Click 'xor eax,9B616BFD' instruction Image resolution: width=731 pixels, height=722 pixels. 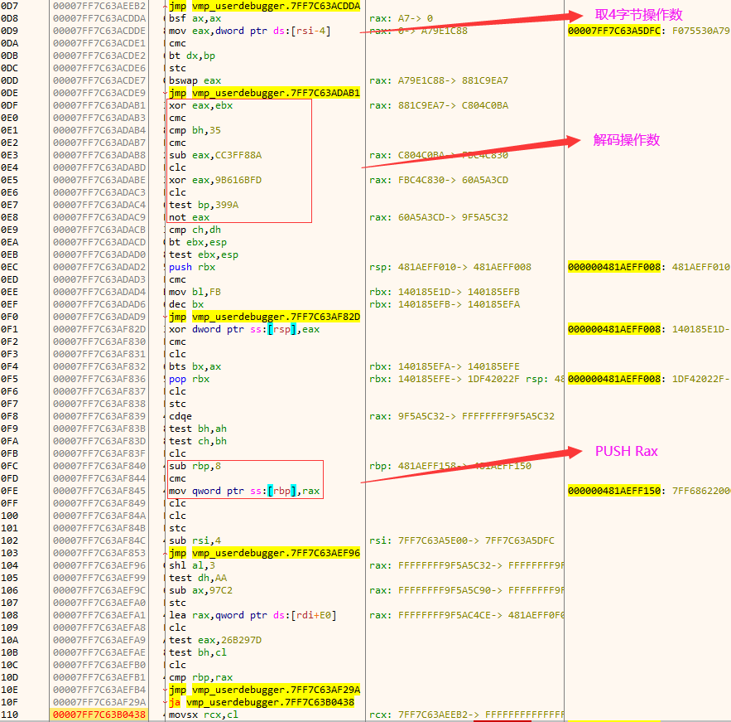215,180
